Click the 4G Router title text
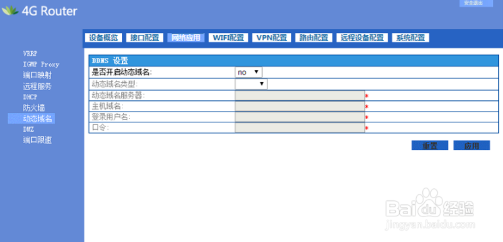Screen dimensions: 503x242 point(49,11)
